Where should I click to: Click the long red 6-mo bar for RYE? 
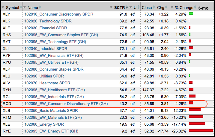[x=201, y=131]
